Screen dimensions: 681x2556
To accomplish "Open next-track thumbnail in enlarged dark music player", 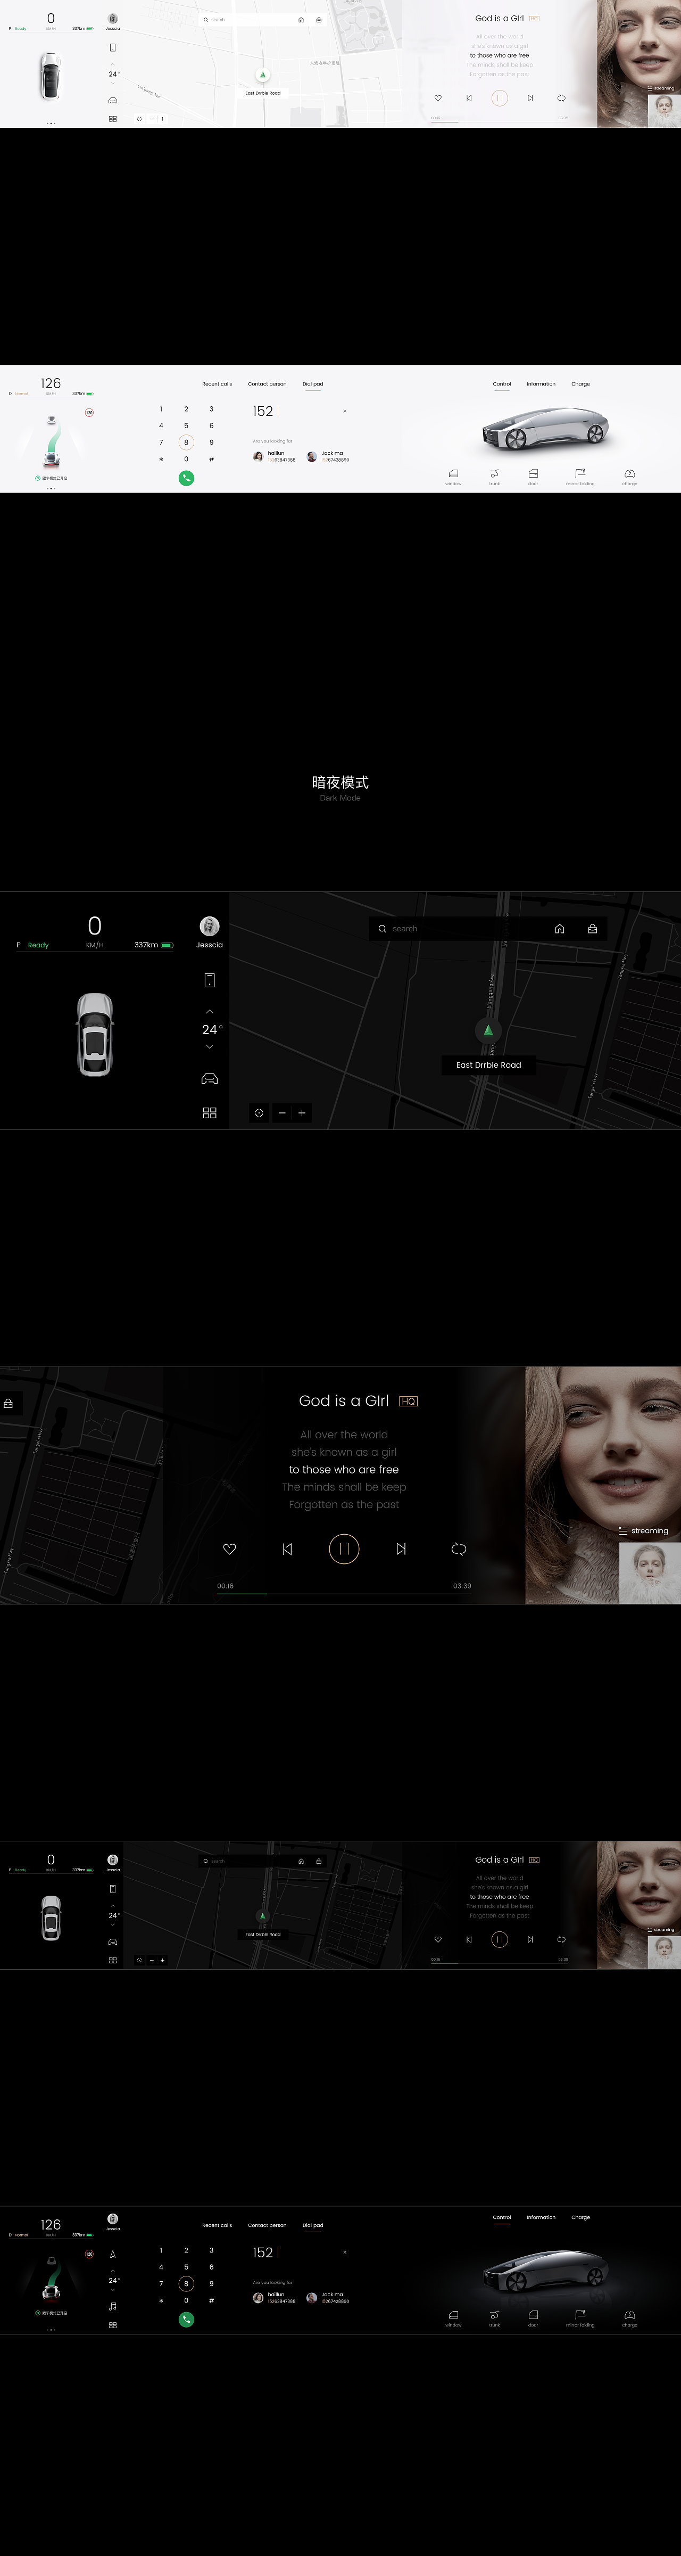I will click(650, 1574).
